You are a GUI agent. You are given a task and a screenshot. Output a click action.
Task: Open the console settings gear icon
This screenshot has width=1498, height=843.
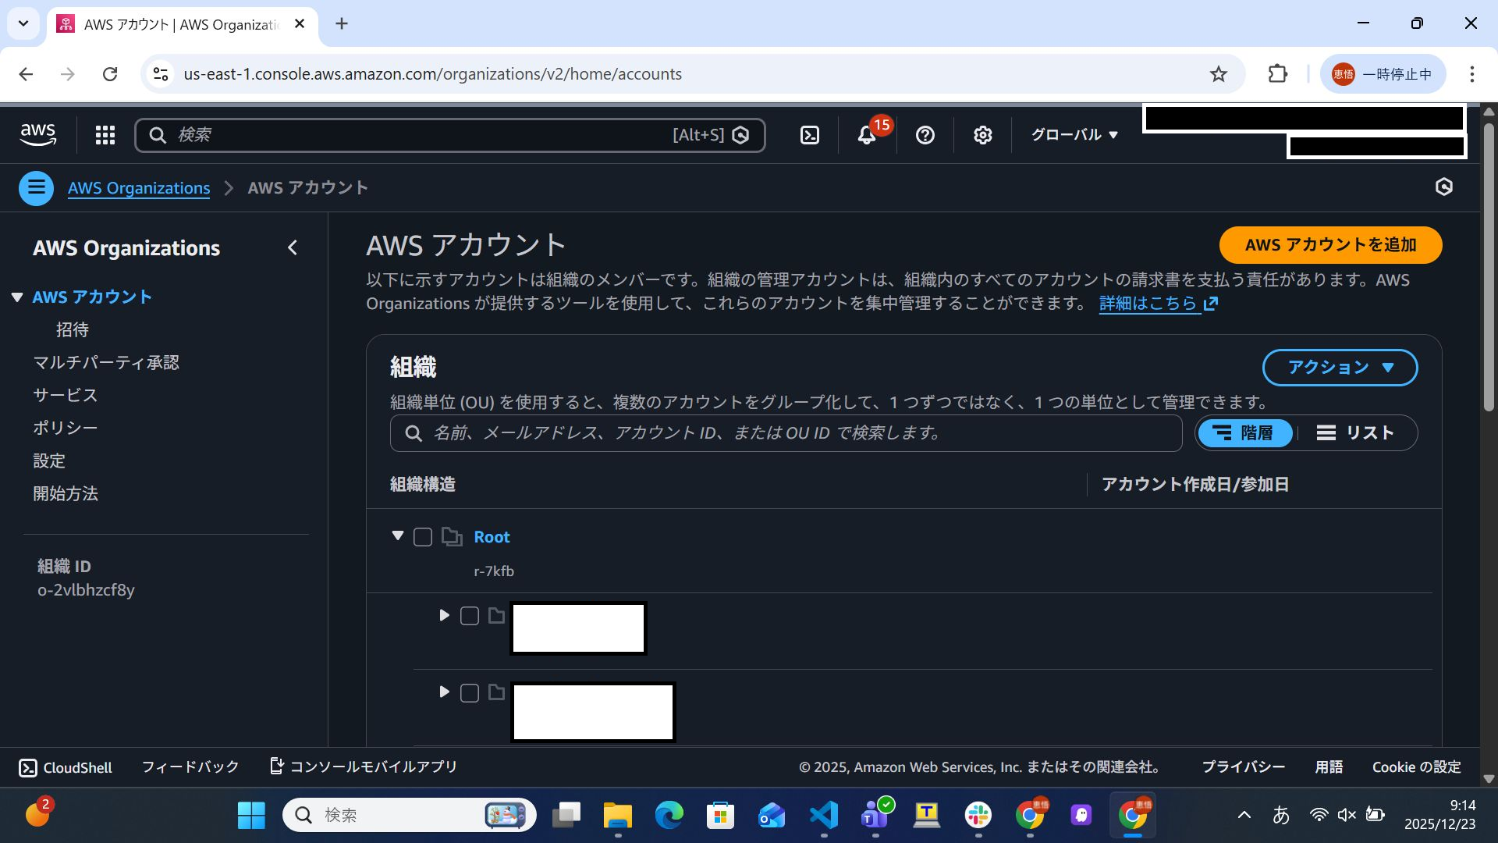[x=982, y=135]
